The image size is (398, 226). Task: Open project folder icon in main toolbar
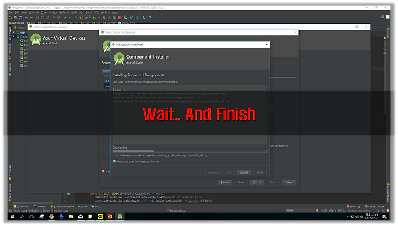(11, 18)
